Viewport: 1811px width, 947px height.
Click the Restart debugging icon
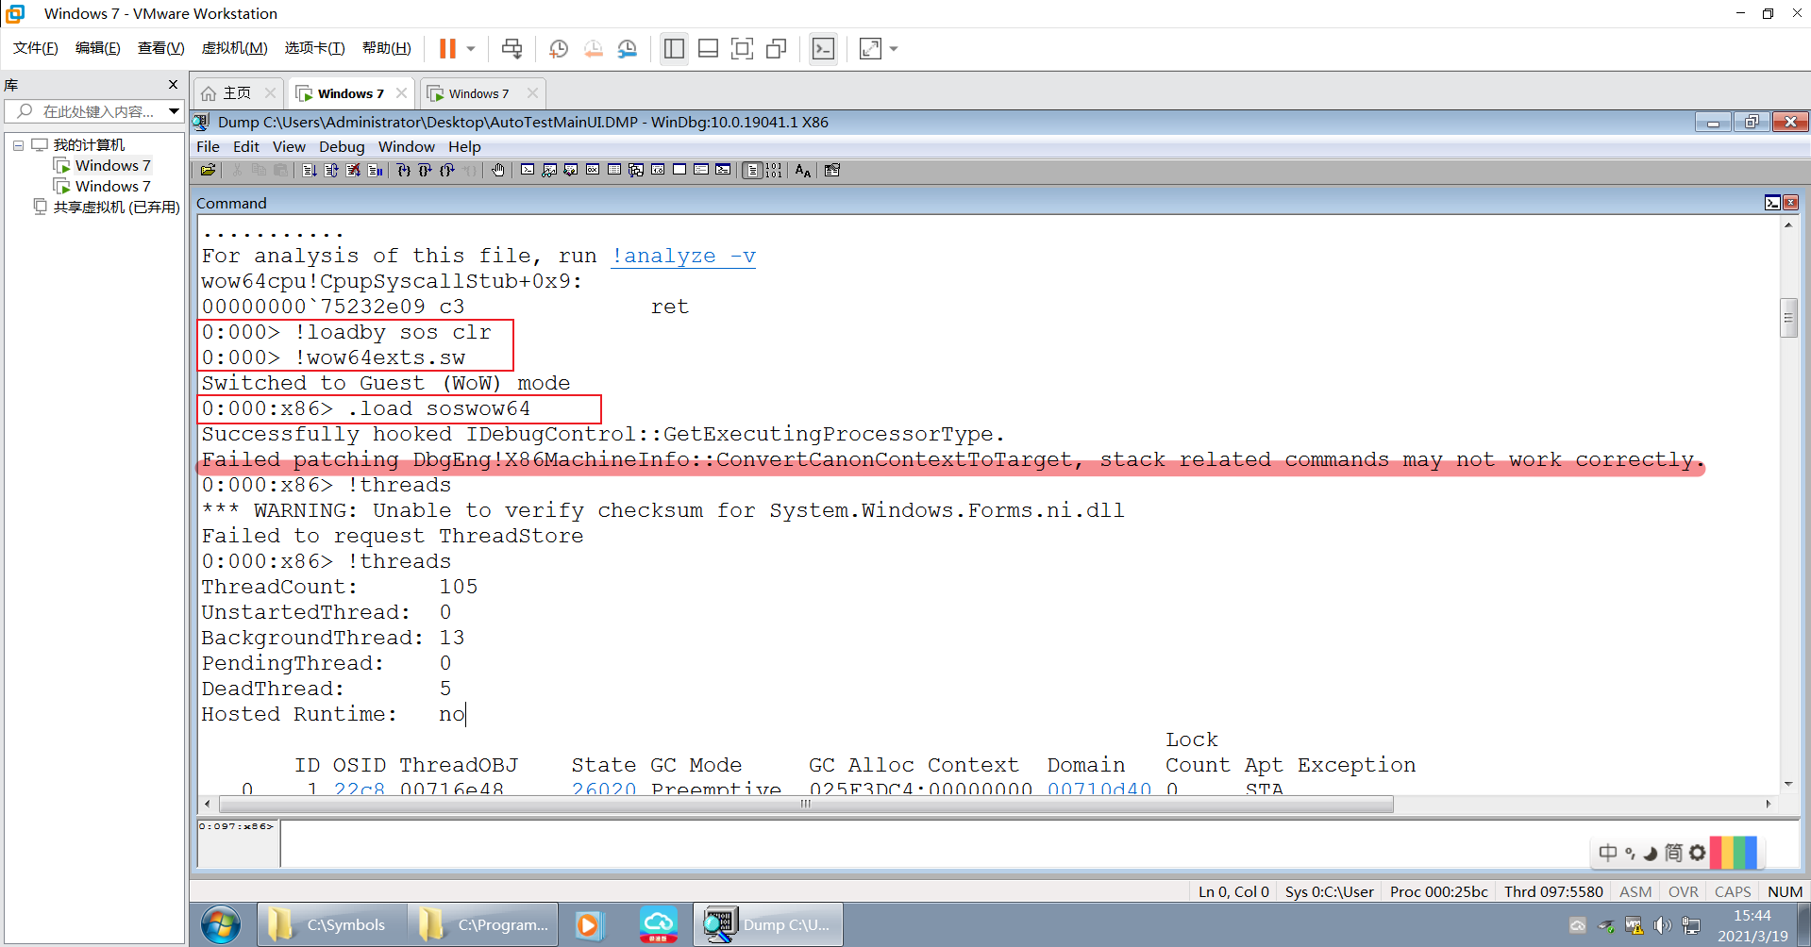click(x=331, y=171)
